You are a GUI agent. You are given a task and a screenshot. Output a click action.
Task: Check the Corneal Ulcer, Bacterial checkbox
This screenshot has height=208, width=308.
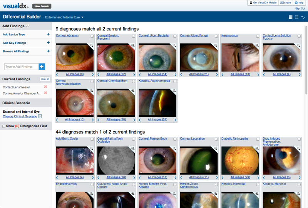pos(175,36)
